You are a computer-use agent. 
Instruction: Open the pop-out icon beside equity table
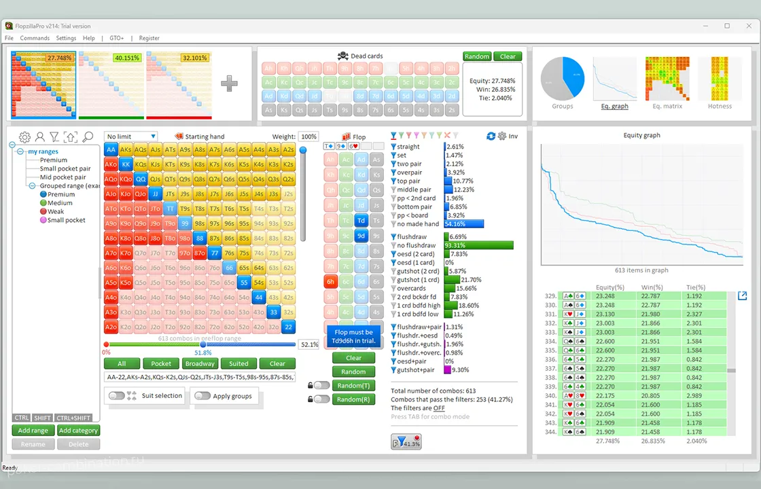742,295
